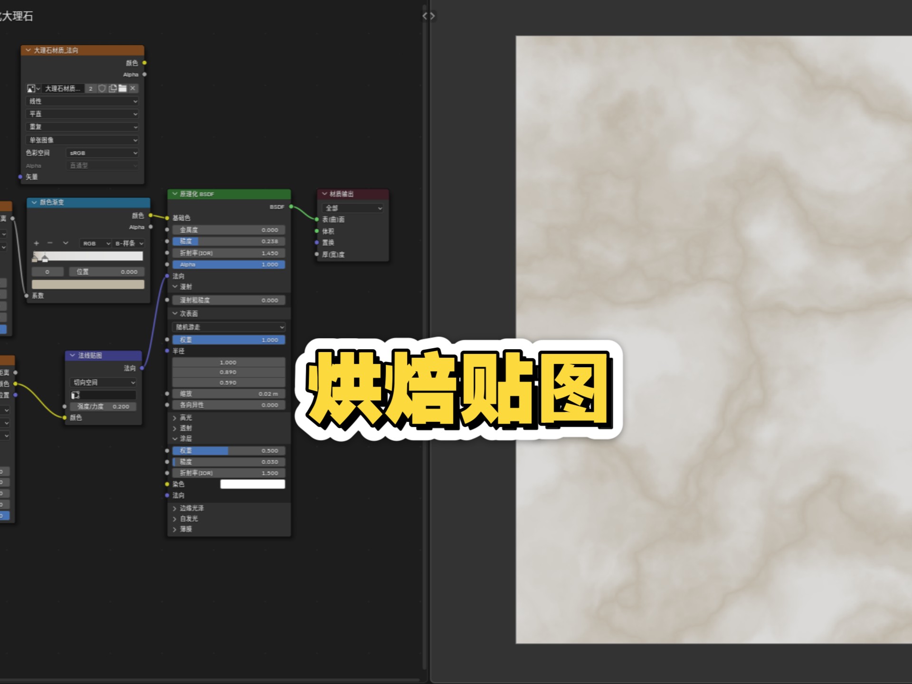912x684 pixels.
Task: Click the fake user shield icon
Action: [x=102, y=88]
